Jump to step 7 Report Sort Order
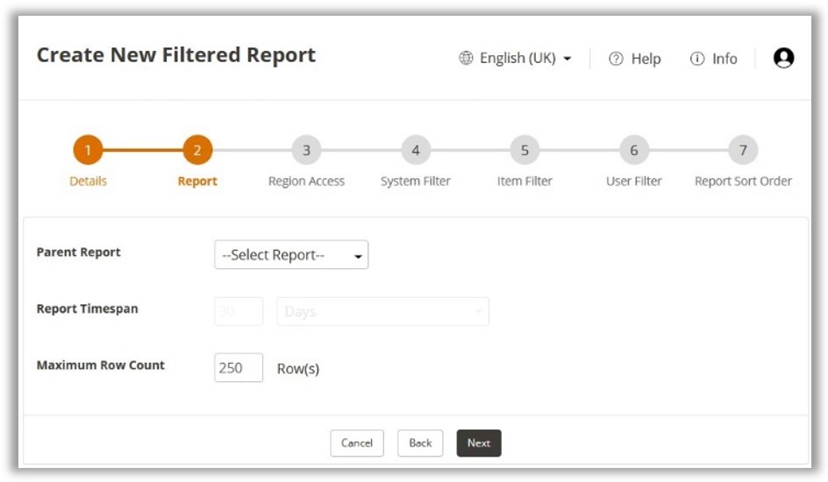The image size is (828, 482). tap(743, 150)
